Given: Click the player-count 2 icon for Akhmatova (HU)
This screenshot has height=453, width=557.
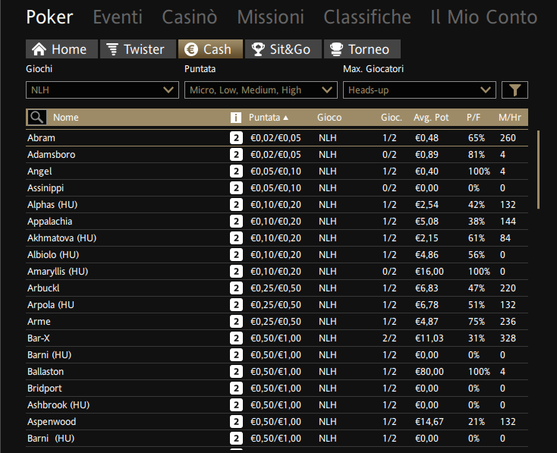Looking at the screenshot, I should [236, 238].
